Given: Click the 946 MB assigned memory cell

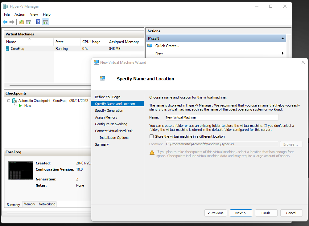Looking at the screenshot, I should coord(115,49).
